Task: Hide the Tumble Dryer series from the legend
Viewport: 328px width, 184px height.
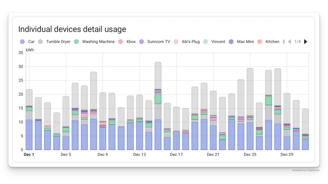Action: point(58,42)
